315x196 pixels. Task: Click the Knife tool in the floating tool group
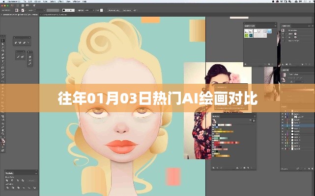30,64
